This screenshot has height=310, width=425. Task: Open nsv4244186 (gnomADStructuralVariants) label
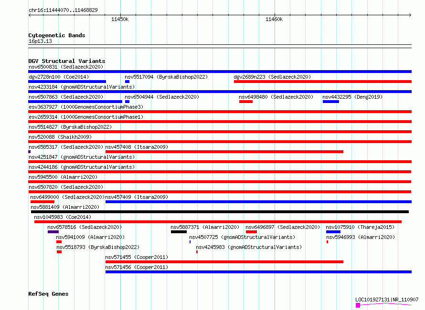(x=82, y=167)
